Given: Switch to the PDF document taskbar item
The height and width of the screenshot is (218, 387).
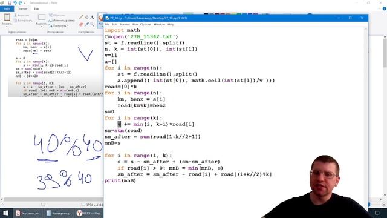Looking at the screenshot, I should tap(29, 213).
